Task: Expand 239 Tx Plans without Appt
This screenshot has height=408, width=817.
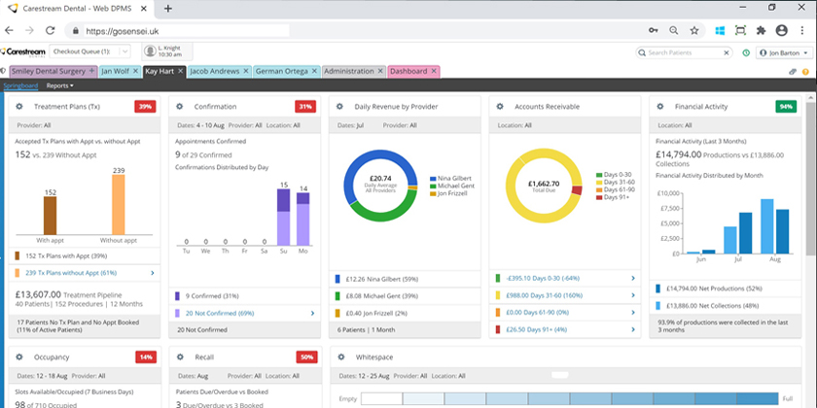Action: (152, 273)
